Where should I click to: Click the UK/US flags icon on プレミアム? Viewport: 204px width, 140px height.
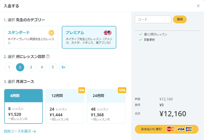[x=108, y=33]
